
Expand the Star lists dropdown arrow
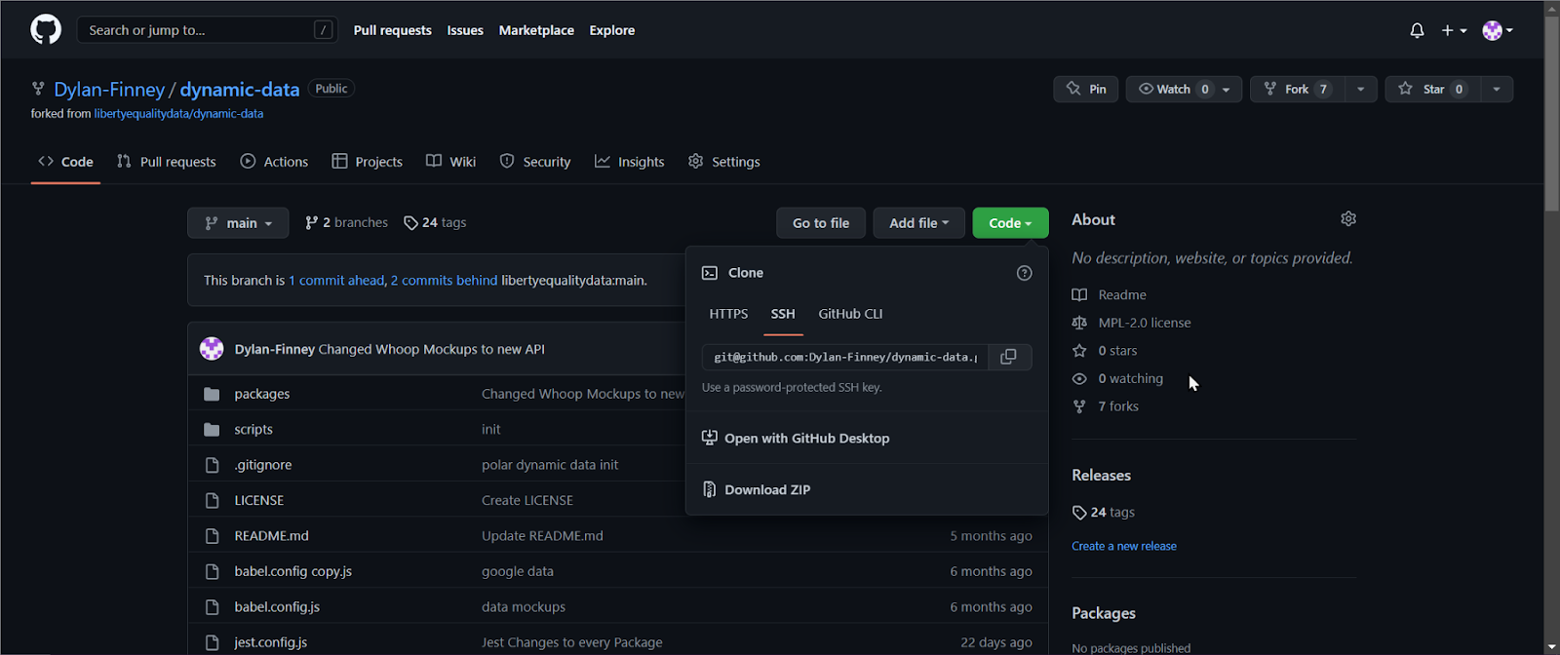pos(1496,89)
